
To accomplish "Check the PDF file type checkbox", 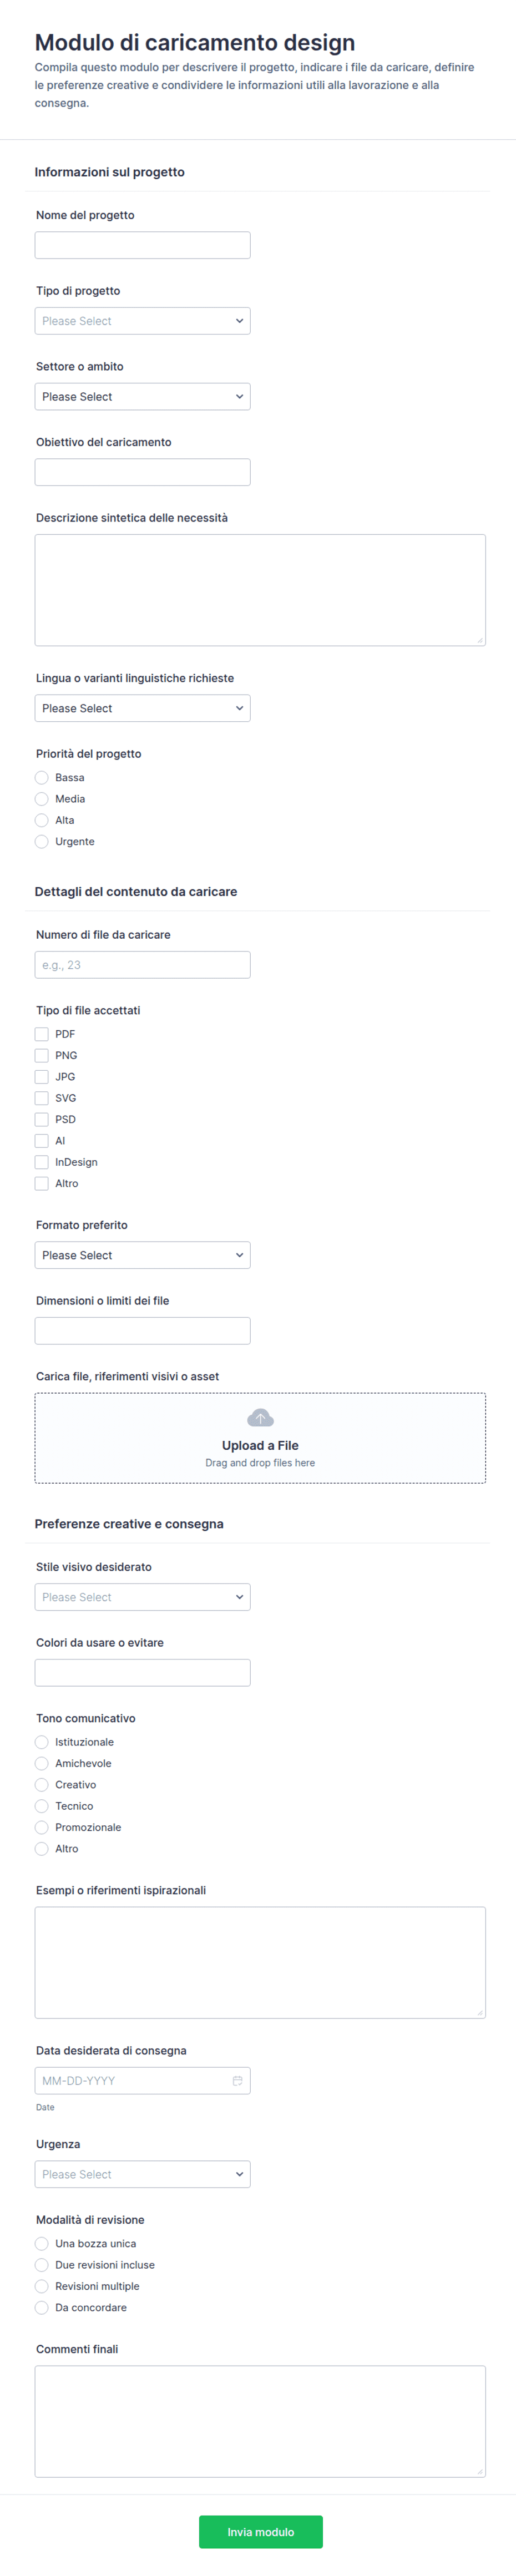I will (x=42, y=1034).
